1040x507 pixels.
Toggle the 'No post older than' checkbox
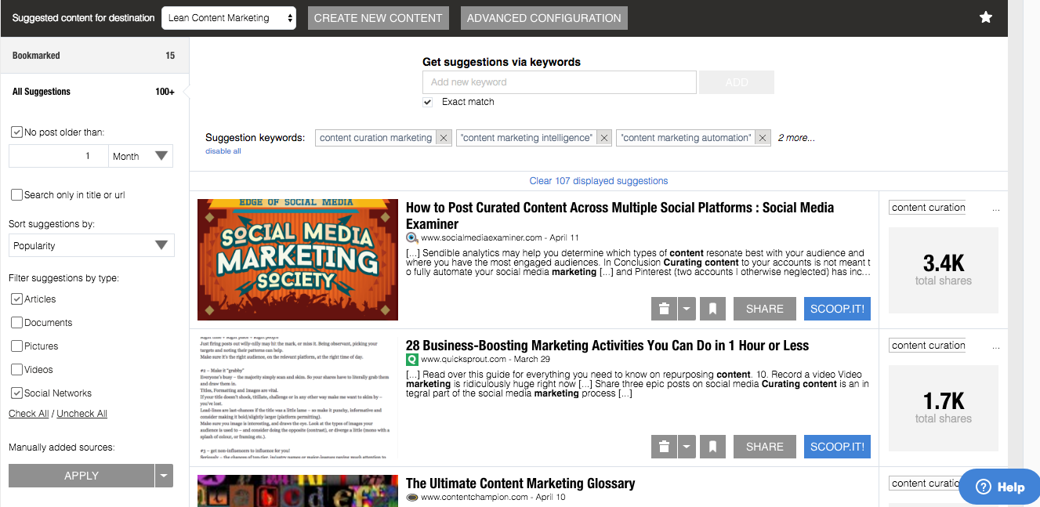click(16, 132)
